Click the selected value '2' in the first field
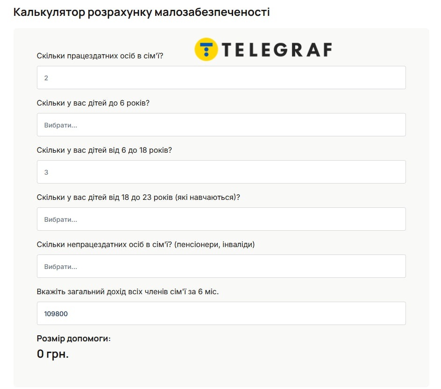Screen dimensions: 441x389 (46, 78)
